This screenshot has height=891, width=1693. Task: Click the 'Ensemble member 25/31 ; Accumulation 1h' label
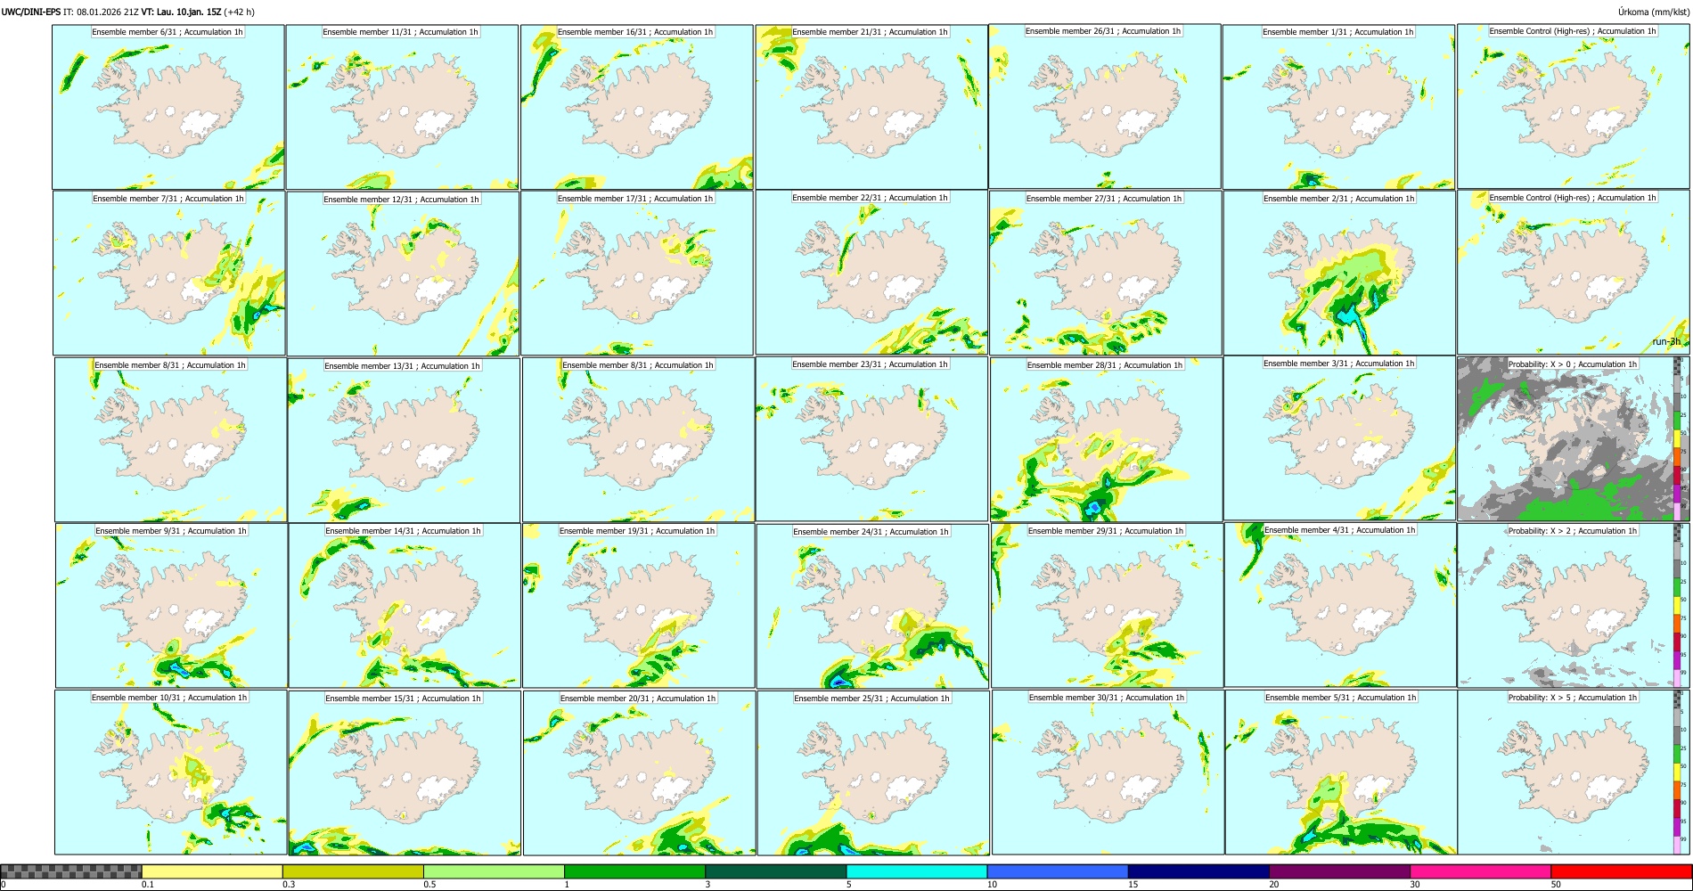click(x=872, y=699)
